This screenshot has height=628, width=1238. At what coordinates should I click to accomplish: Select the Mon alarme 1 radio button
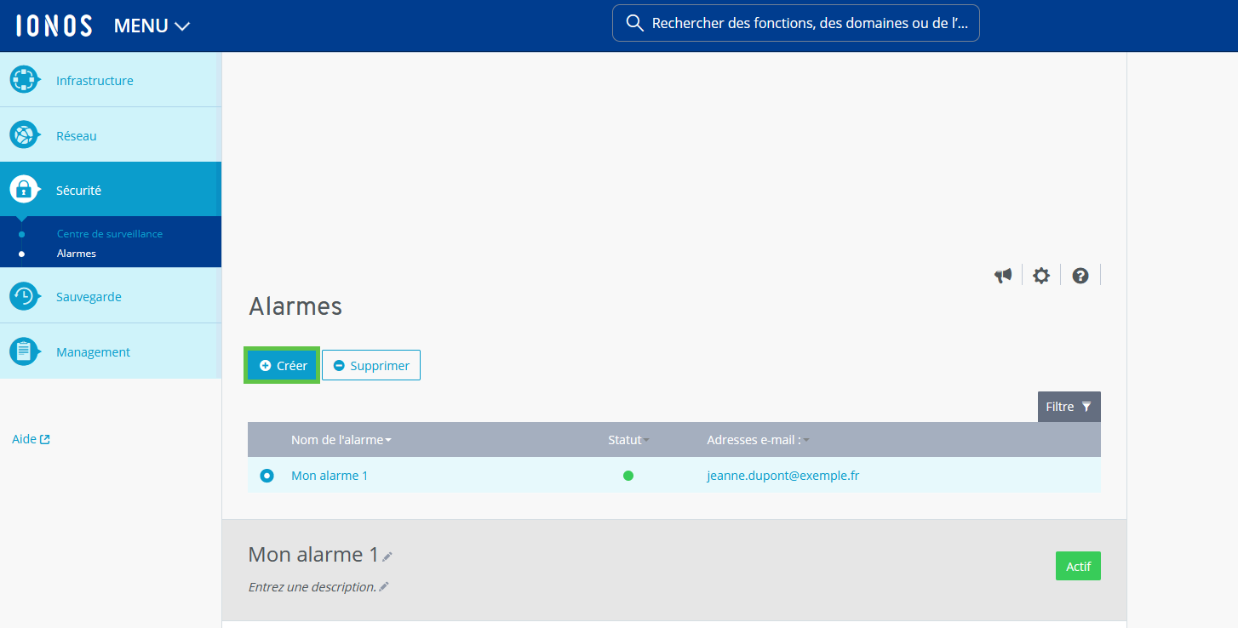click(x=267, y=476)
